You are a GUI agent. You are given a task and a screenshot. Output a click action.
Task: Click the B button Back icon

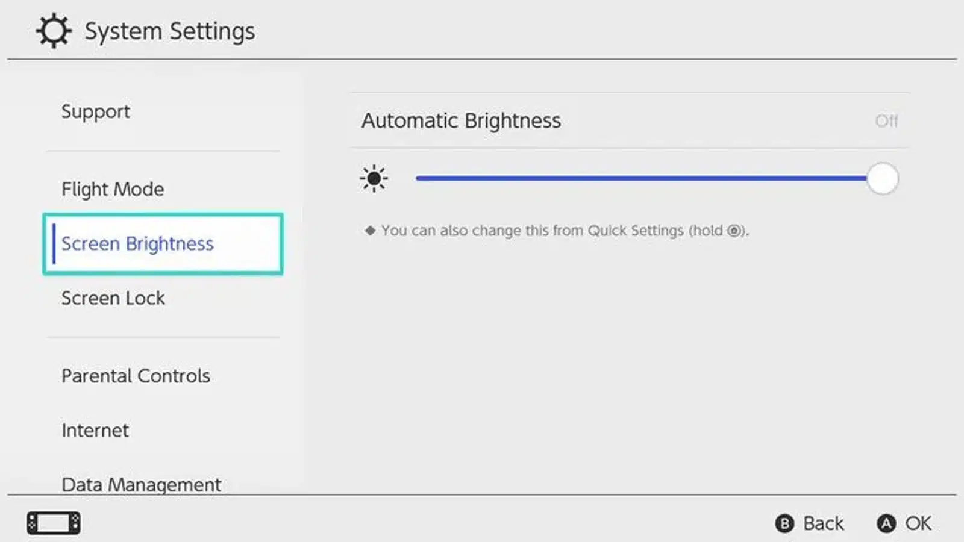point(784,523)
